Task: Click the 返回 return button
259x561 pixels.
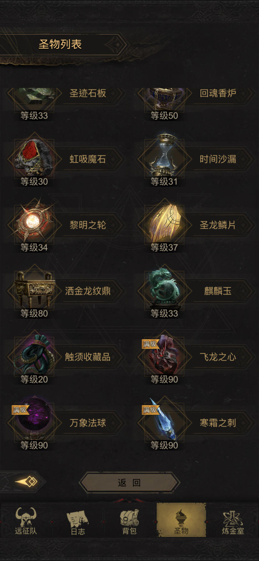Action: coord(129,482)
